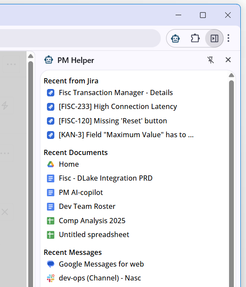
Task: Toggle the browser side panel button
Action: tap(214, 38)
